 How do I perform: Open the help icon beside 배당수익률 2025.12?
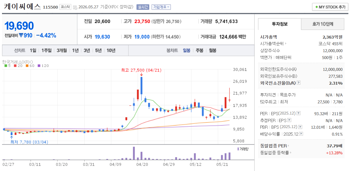301,134
